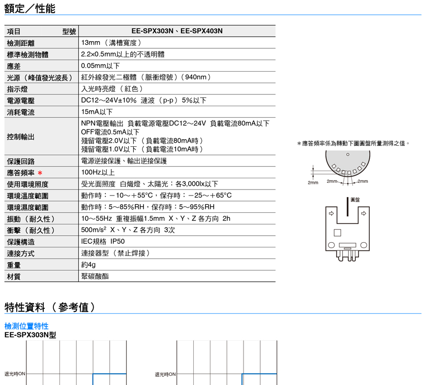This screenshot has height=385, width=422.
Task: Click the 使用環境照度 row label
Action: tap(27, 184)
